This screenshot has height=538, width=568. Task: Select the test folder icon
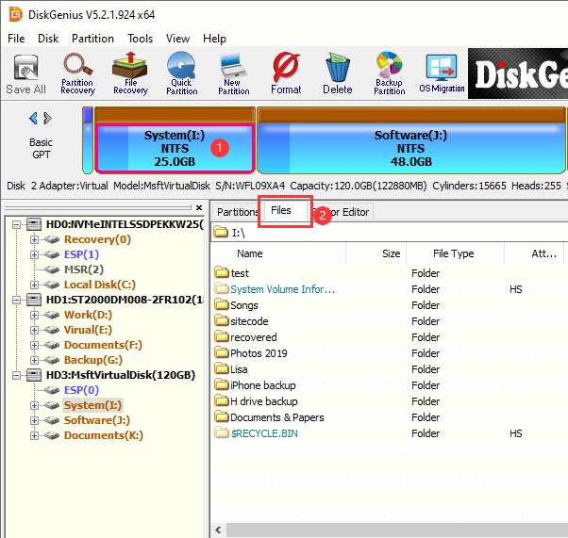point(221,272)
